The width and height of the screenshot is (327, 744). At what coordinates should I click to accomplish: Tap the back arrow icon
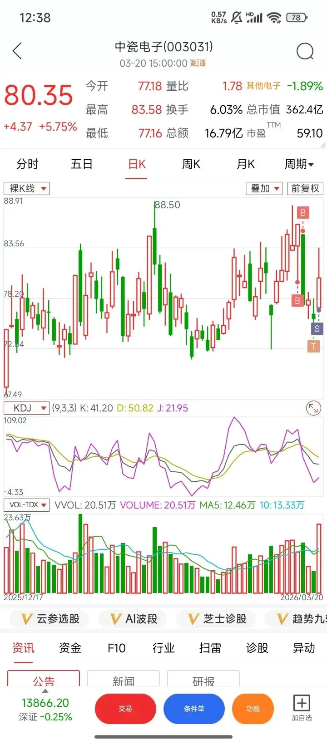[x=17, y=51]
